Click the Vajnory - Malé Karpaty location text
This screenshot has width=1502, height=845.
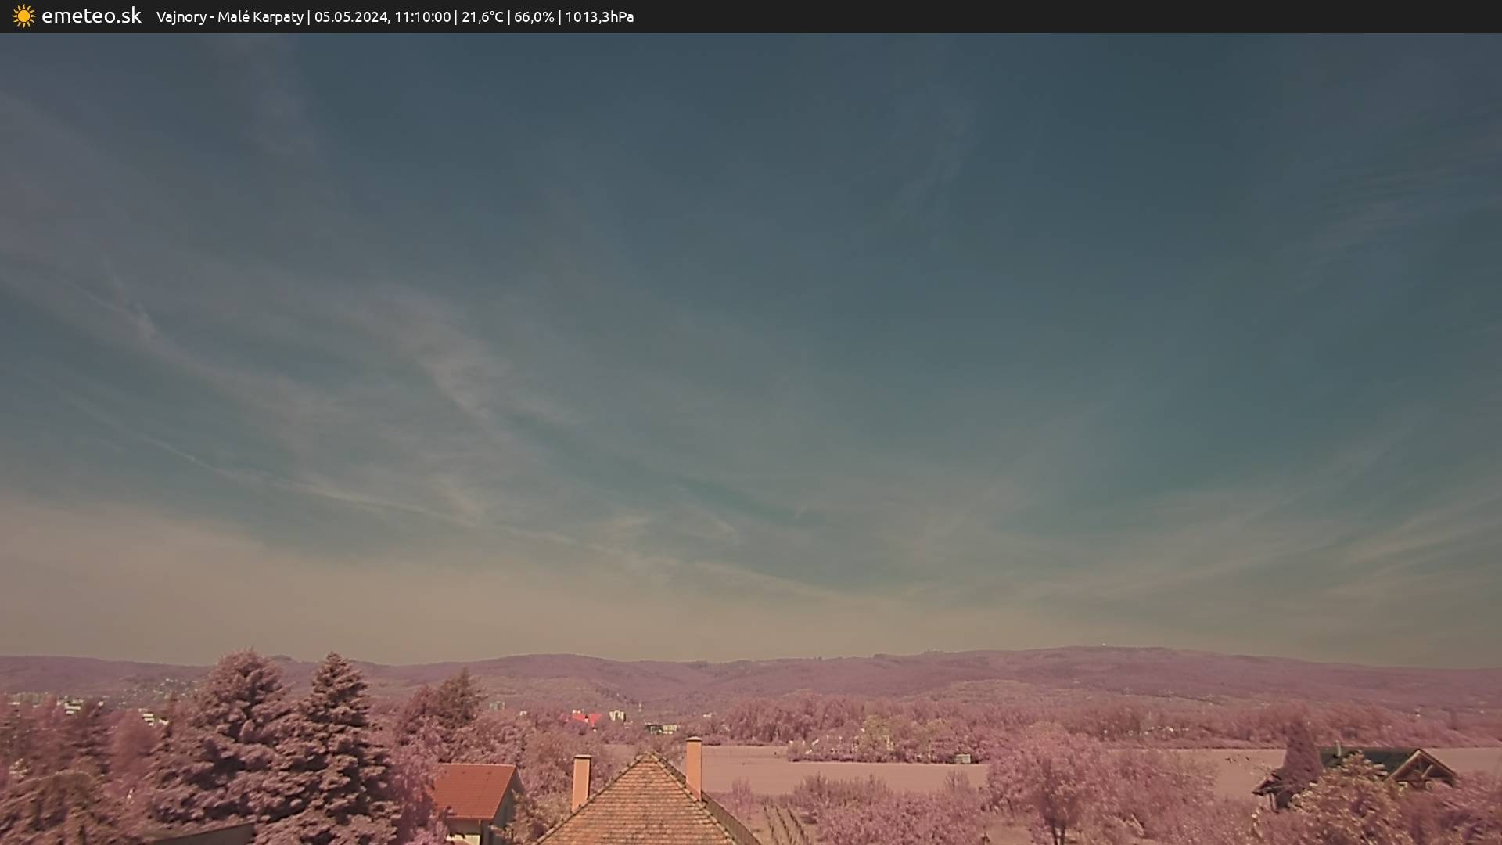229,16
